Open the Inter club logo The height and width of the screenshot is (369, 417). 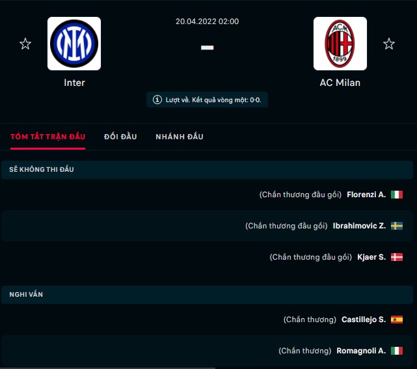click(x=74, y=44)
